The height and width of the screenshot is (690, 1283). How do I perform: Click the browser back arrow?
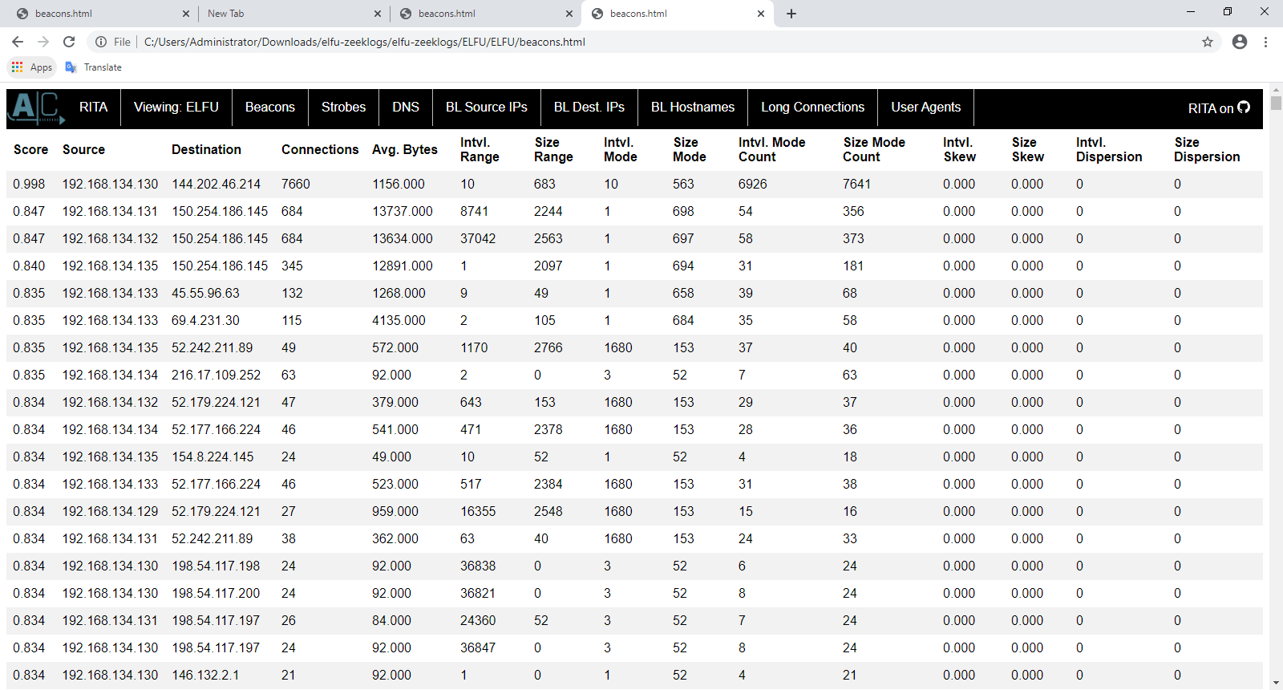(18, 42)
